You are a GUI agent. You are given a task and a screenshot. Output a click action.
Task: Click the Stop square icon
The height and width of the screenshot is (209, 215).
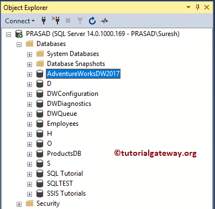tap(68, 21)
